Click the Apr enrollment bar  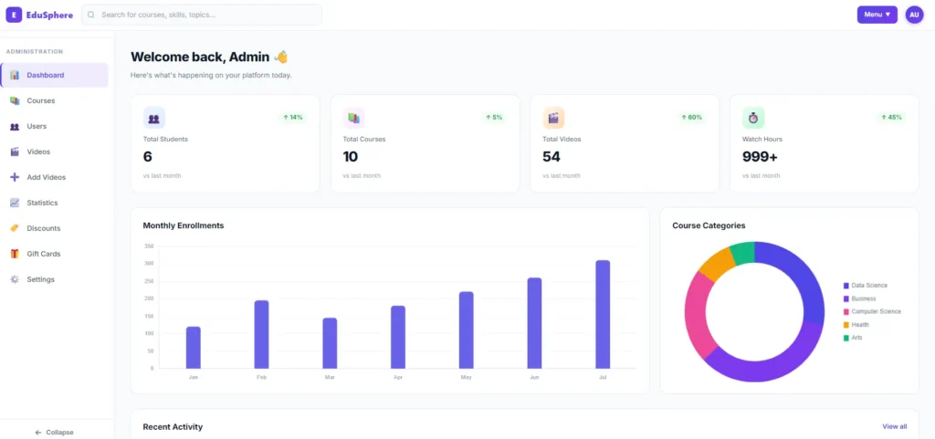coord(398,337)
